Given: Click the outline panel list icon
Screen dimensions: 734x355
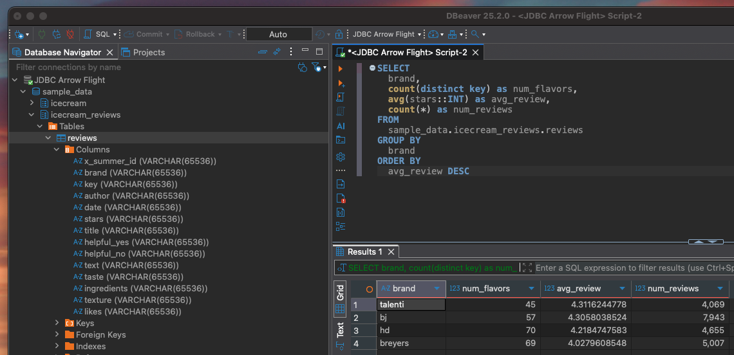Looking at the screenshot, I should tap(341, 227).
